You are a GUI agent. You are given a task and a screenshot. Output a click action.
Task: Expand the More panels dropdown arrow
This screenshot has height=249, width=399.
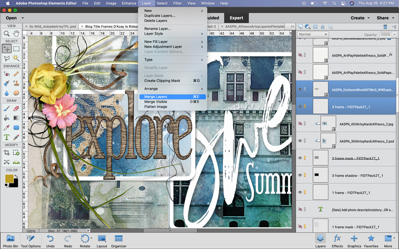(x=393, y=238)
